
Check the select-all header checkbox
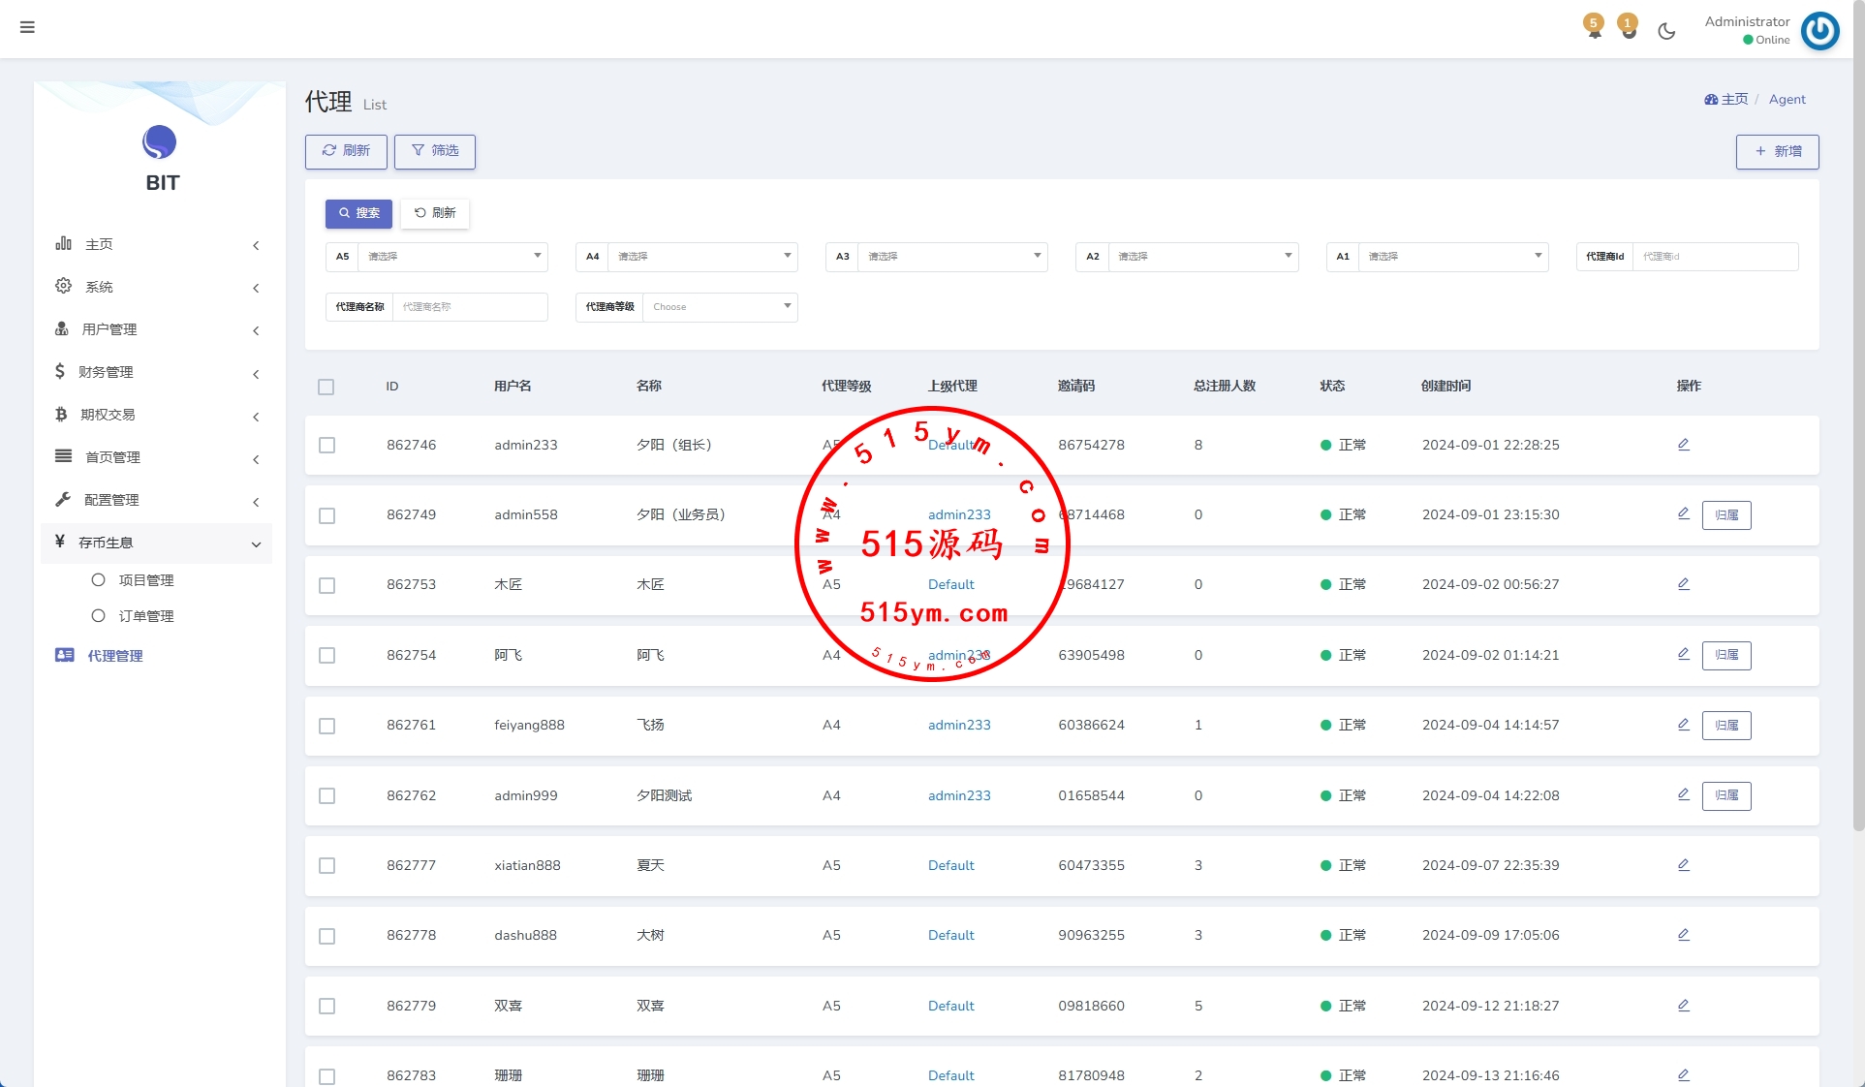click(x=326, y=387)
